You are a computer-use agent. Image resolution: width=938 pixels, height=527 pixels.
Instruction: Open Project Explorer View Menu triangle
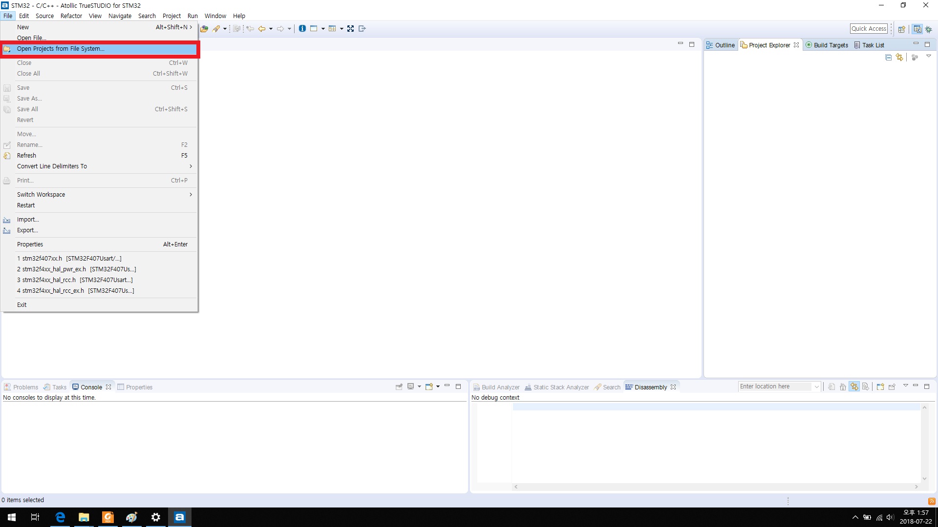[929, 57]
